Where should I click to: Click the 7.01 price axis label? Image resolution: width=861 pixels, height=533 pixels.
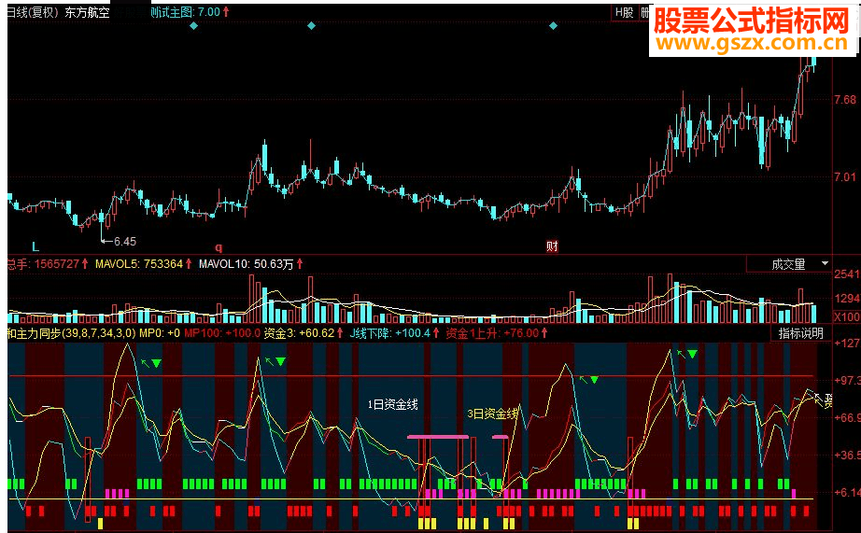[845, 176]
